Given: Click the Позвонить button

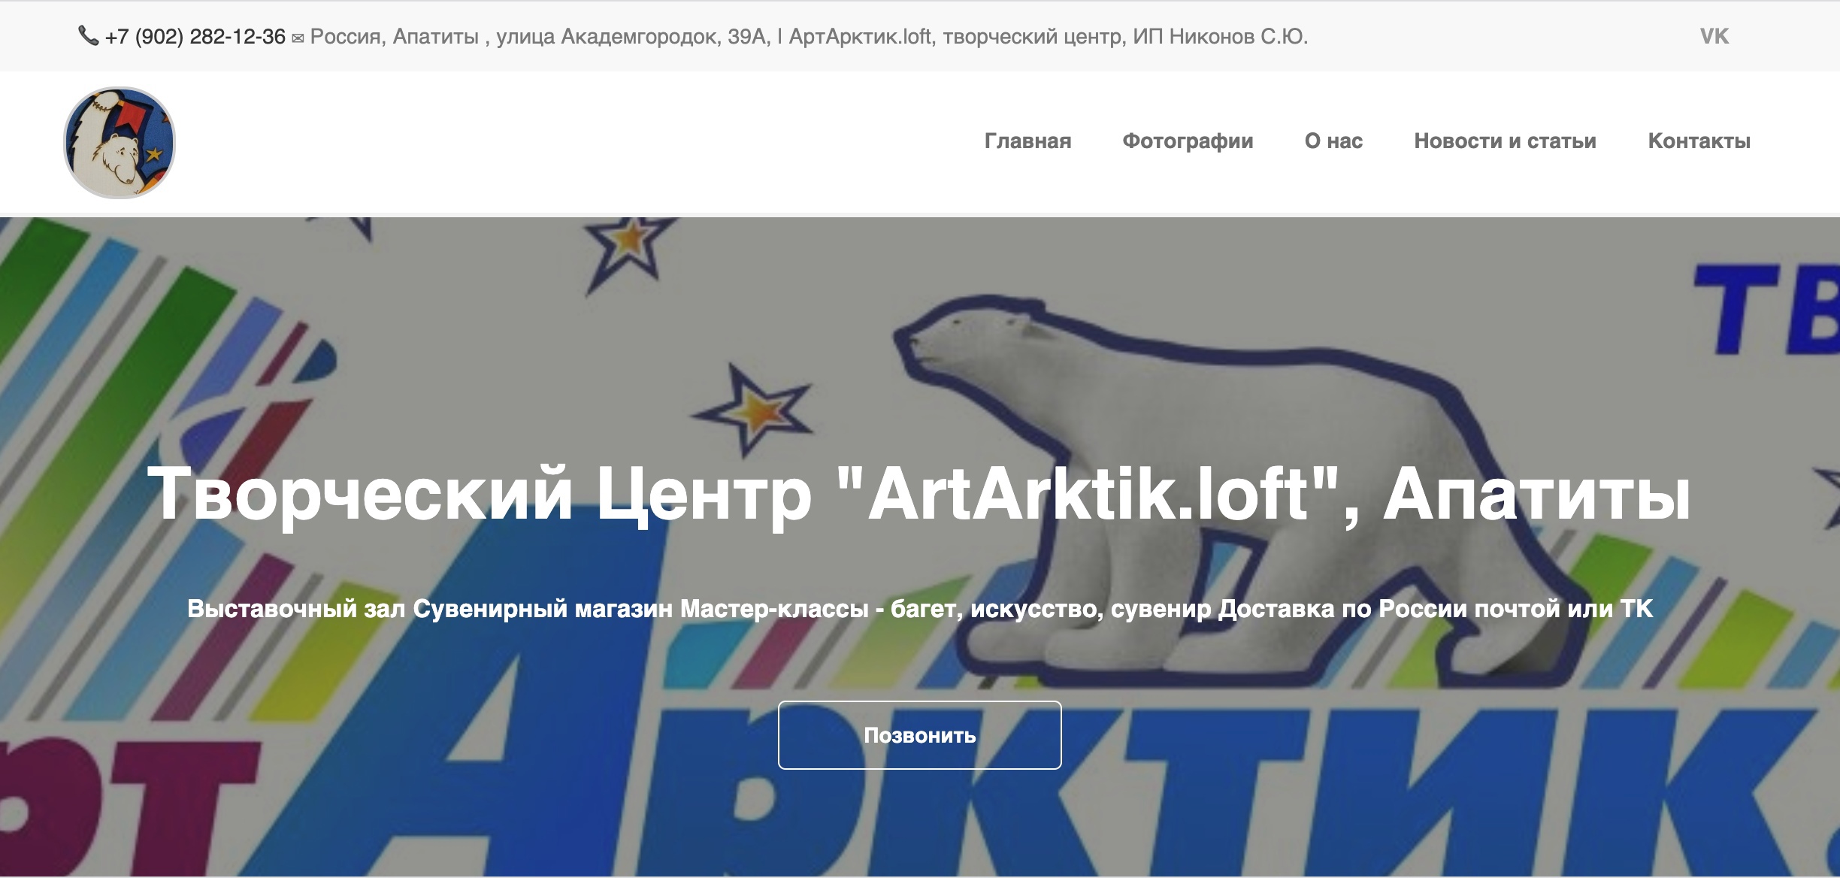Looking at the screenshot, I should 919,735.
